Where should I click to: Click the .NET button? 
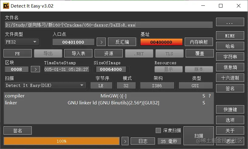tap(139, 53)
